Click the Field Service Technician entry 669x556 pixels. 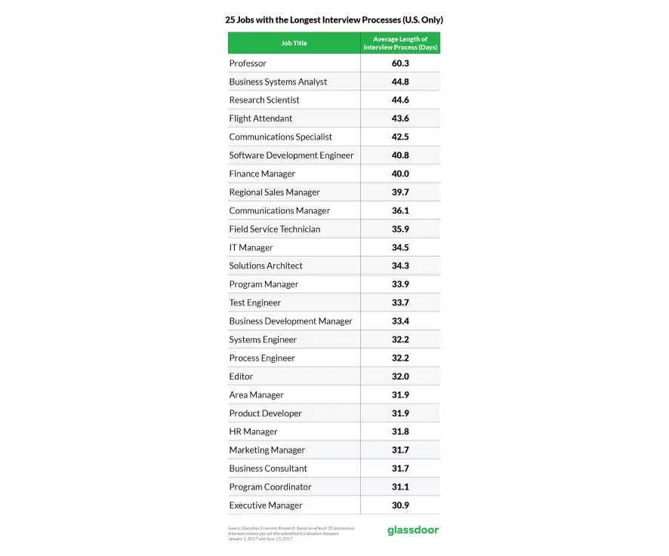coord(274,229)
